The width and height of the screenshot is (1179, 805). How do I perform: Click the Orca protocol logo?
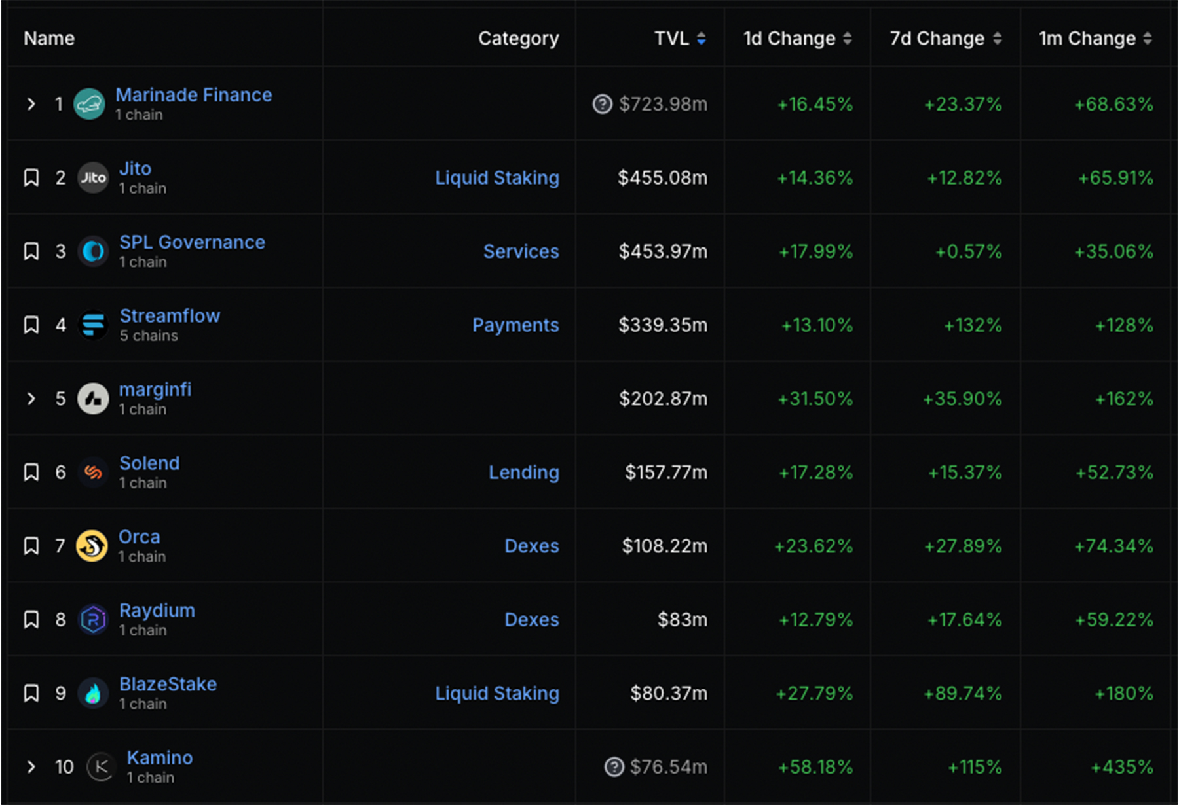(x=92, y=546)
